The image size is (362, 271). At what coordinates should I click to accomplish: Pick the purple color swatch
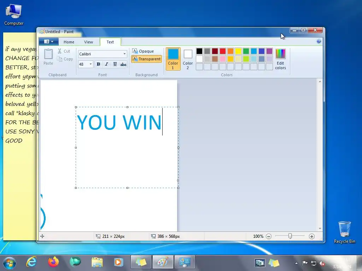pos(269,51)
